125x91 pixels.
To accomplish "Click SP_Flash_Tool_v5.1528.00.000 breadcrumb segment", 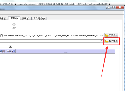I will 93,4.
